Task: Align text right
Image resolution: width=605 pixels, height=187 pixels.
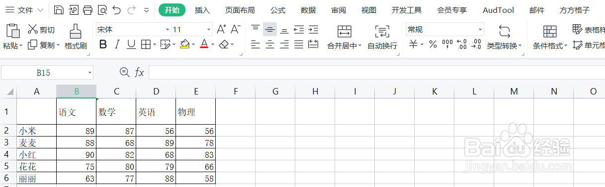Action: pyautogui.click(x=284, y=45)
